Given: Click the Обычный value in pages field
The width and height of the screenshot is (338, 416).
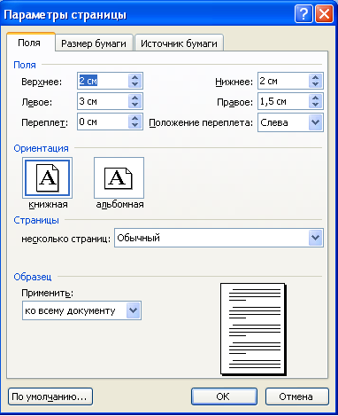Looking at the screenshot, I should pyautogui.click(x=139, y=238).
